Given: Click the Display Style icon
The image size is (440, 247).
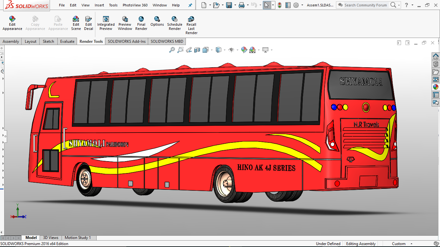Looking at the screenshot, I should [x=218, y=50].
